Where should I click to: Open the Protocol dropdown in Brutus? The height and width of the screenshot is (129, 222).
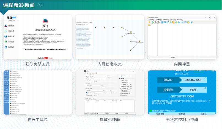(x=94, y=79)
